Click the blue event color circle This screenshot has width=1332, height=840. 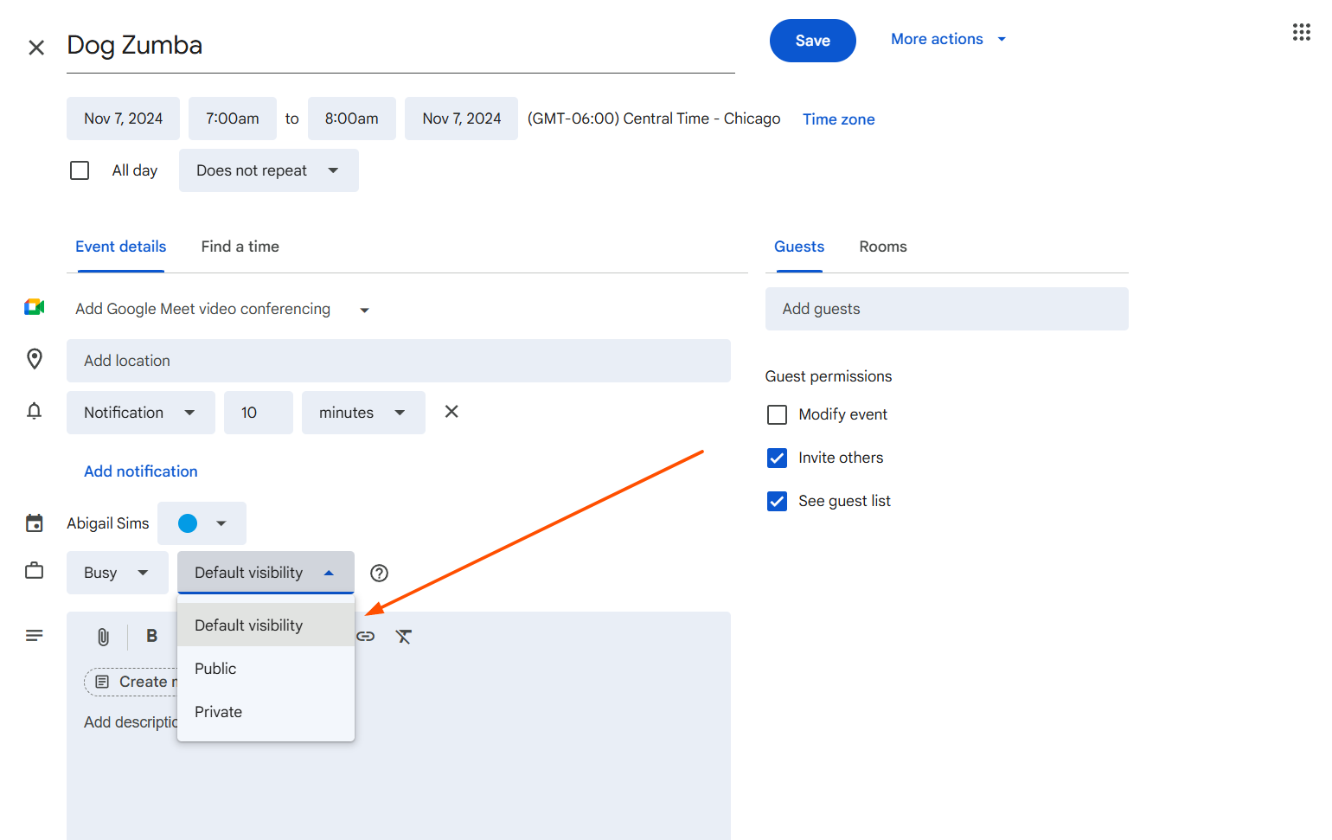coord(188,523)
